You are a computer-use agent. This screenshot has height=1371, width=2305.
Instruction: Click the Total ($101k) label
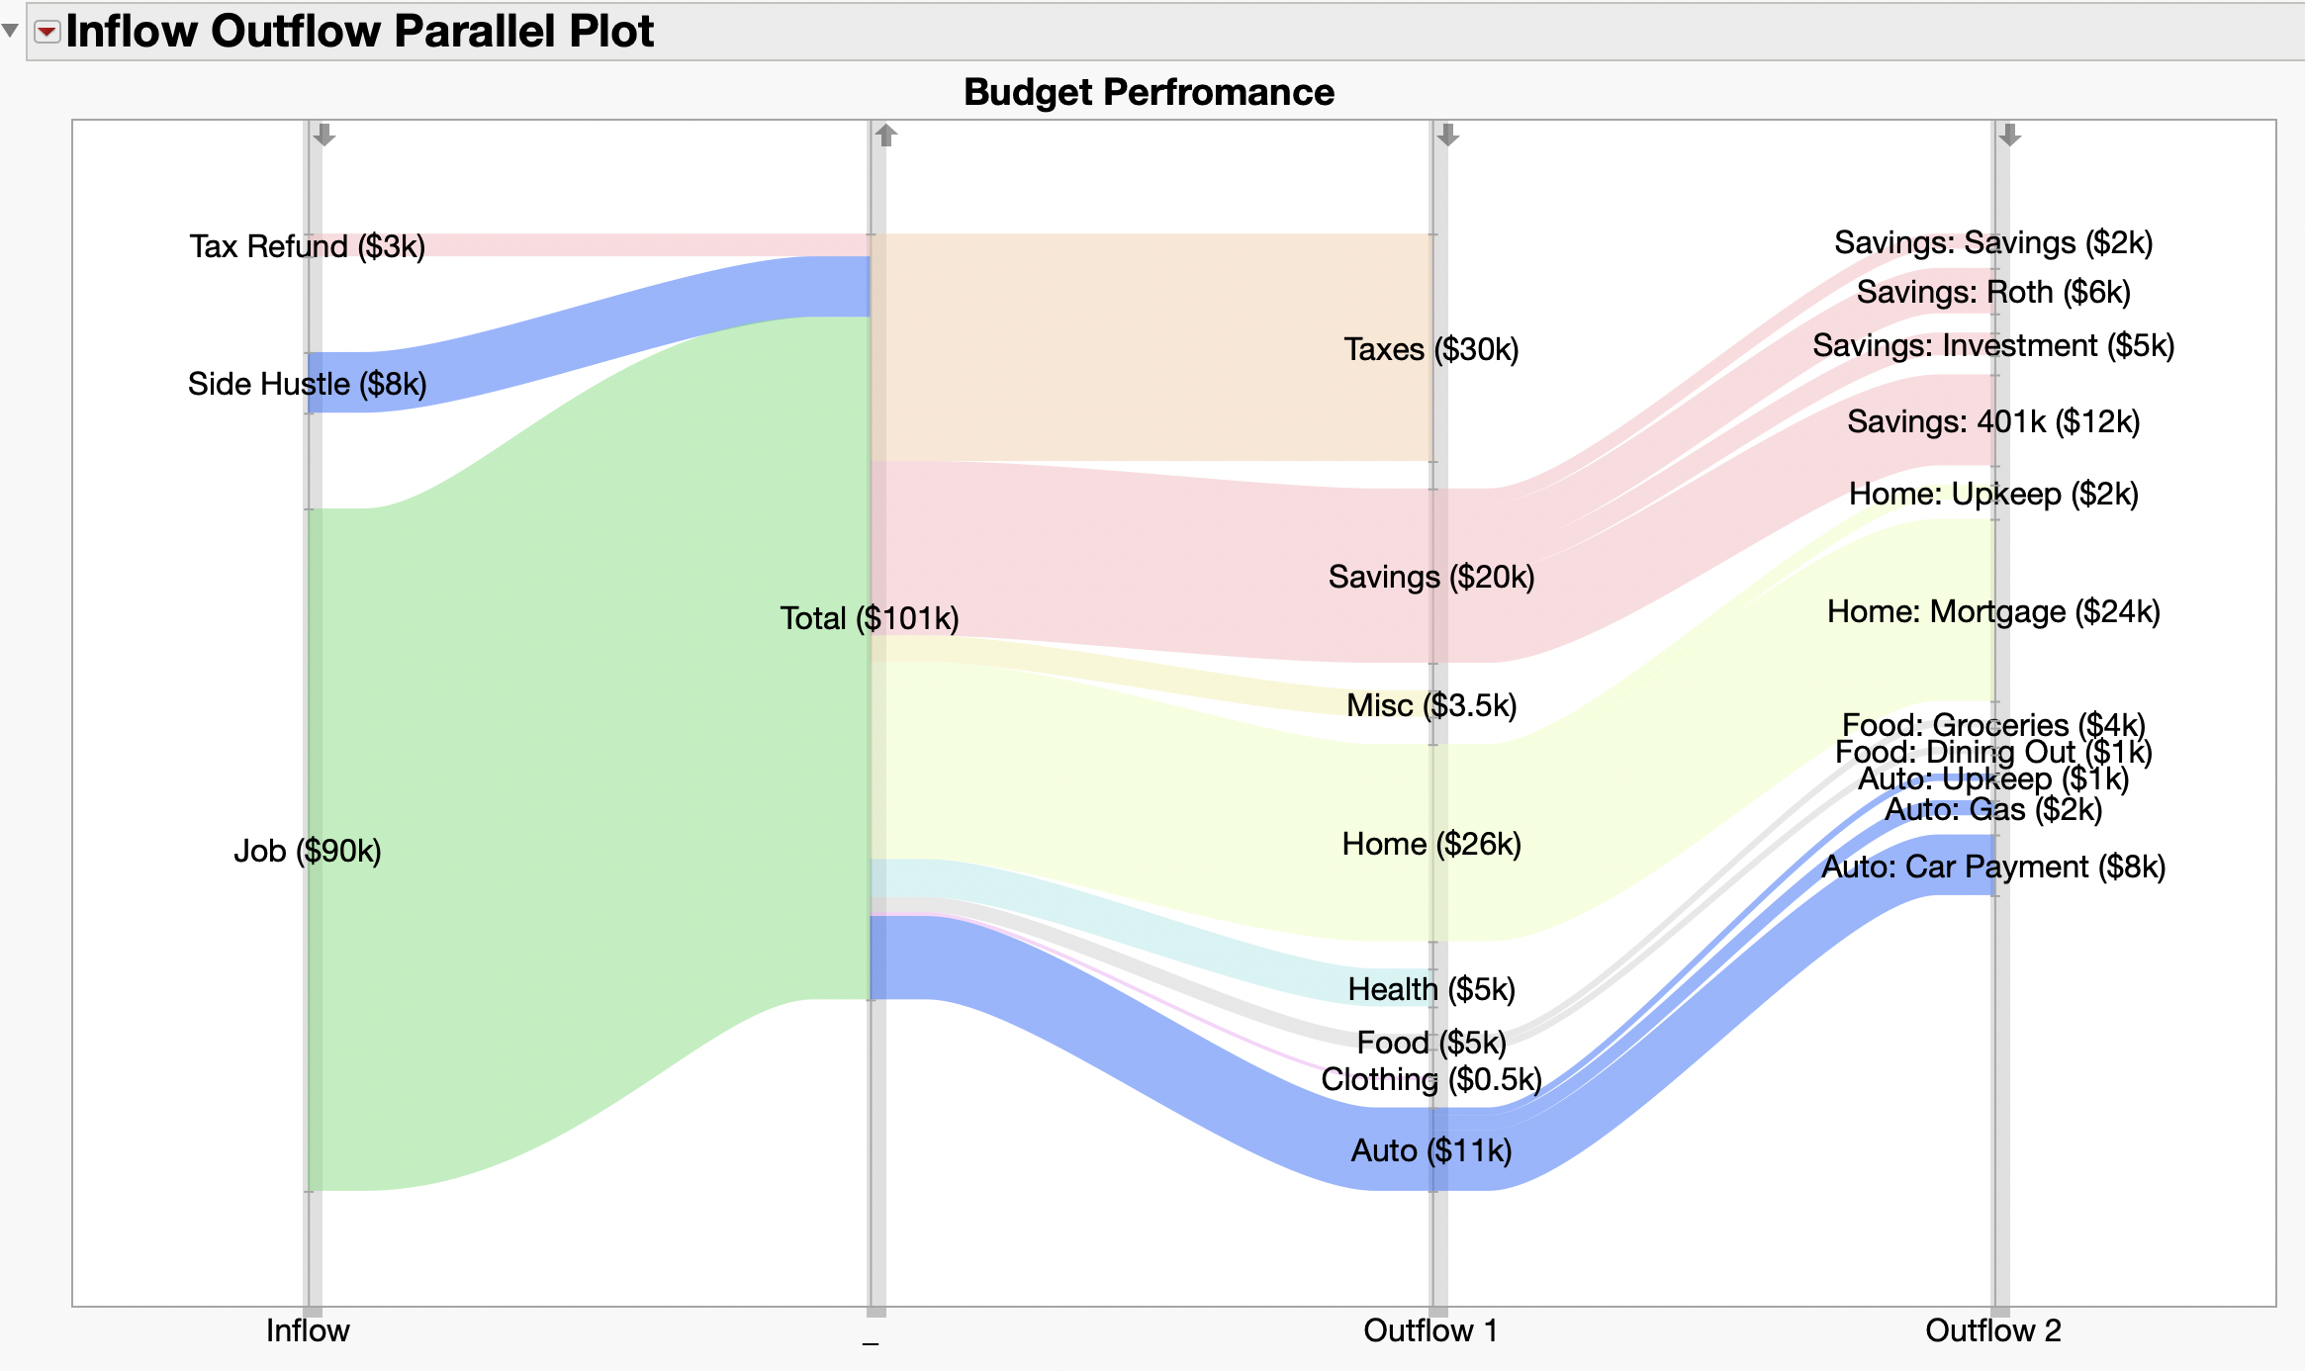click(x=870, y=618)
